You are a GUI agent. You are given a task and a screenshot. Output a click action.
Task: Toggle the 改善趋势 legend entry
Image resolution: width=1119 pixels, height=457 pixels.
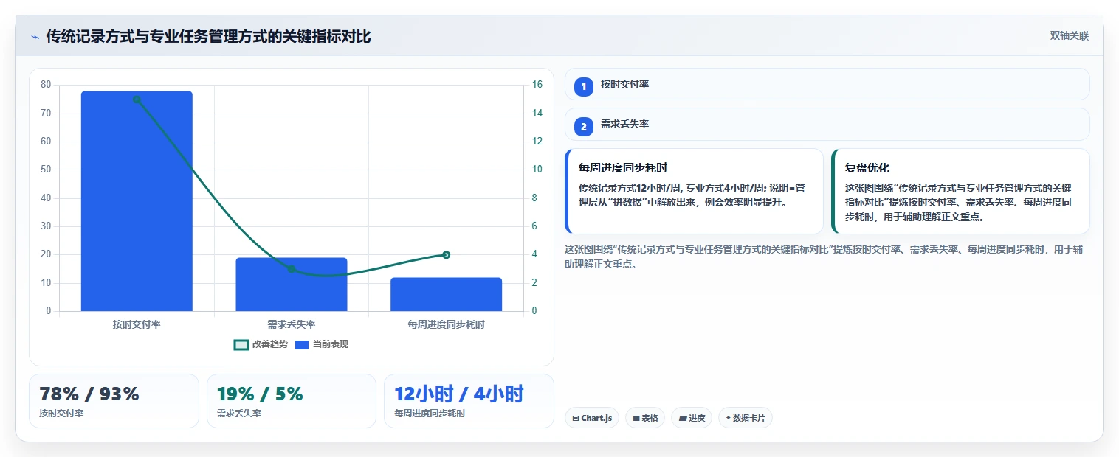tap(261, 344)
